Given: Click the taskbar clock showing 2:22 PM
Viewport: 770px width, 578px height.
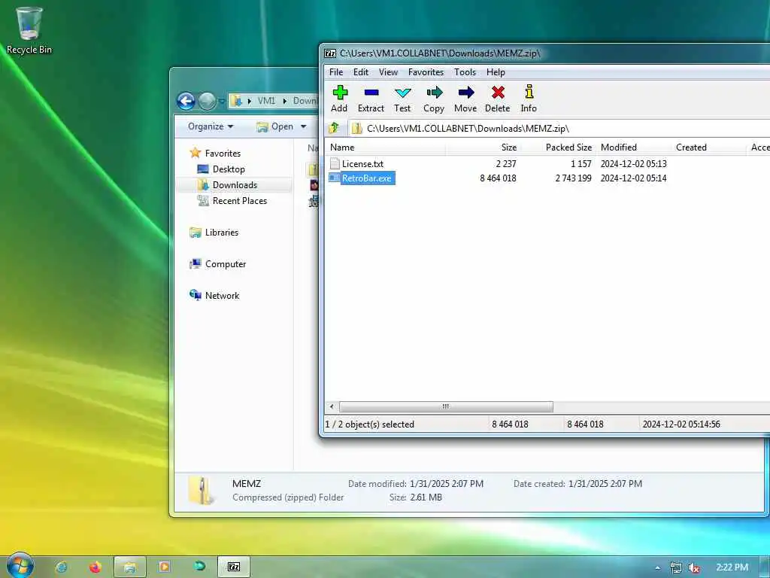Looking at the screenshot, I should point(732,567).
